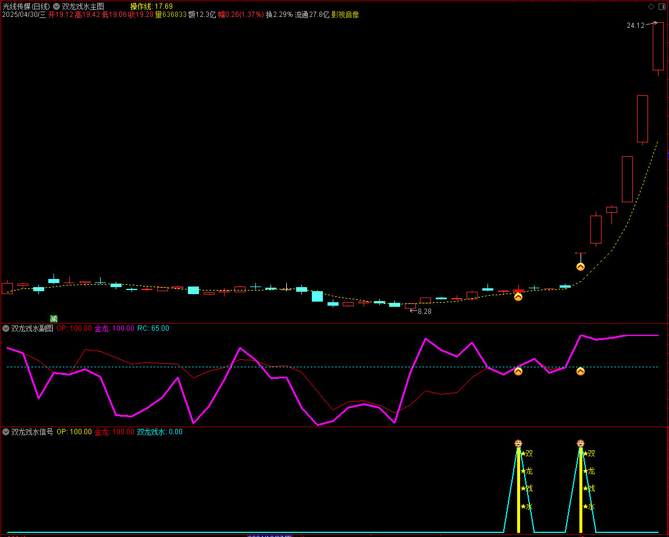Click the RC: 65.00 value
The height and width of the screenshot is (537, 669).
pos(153,328)
